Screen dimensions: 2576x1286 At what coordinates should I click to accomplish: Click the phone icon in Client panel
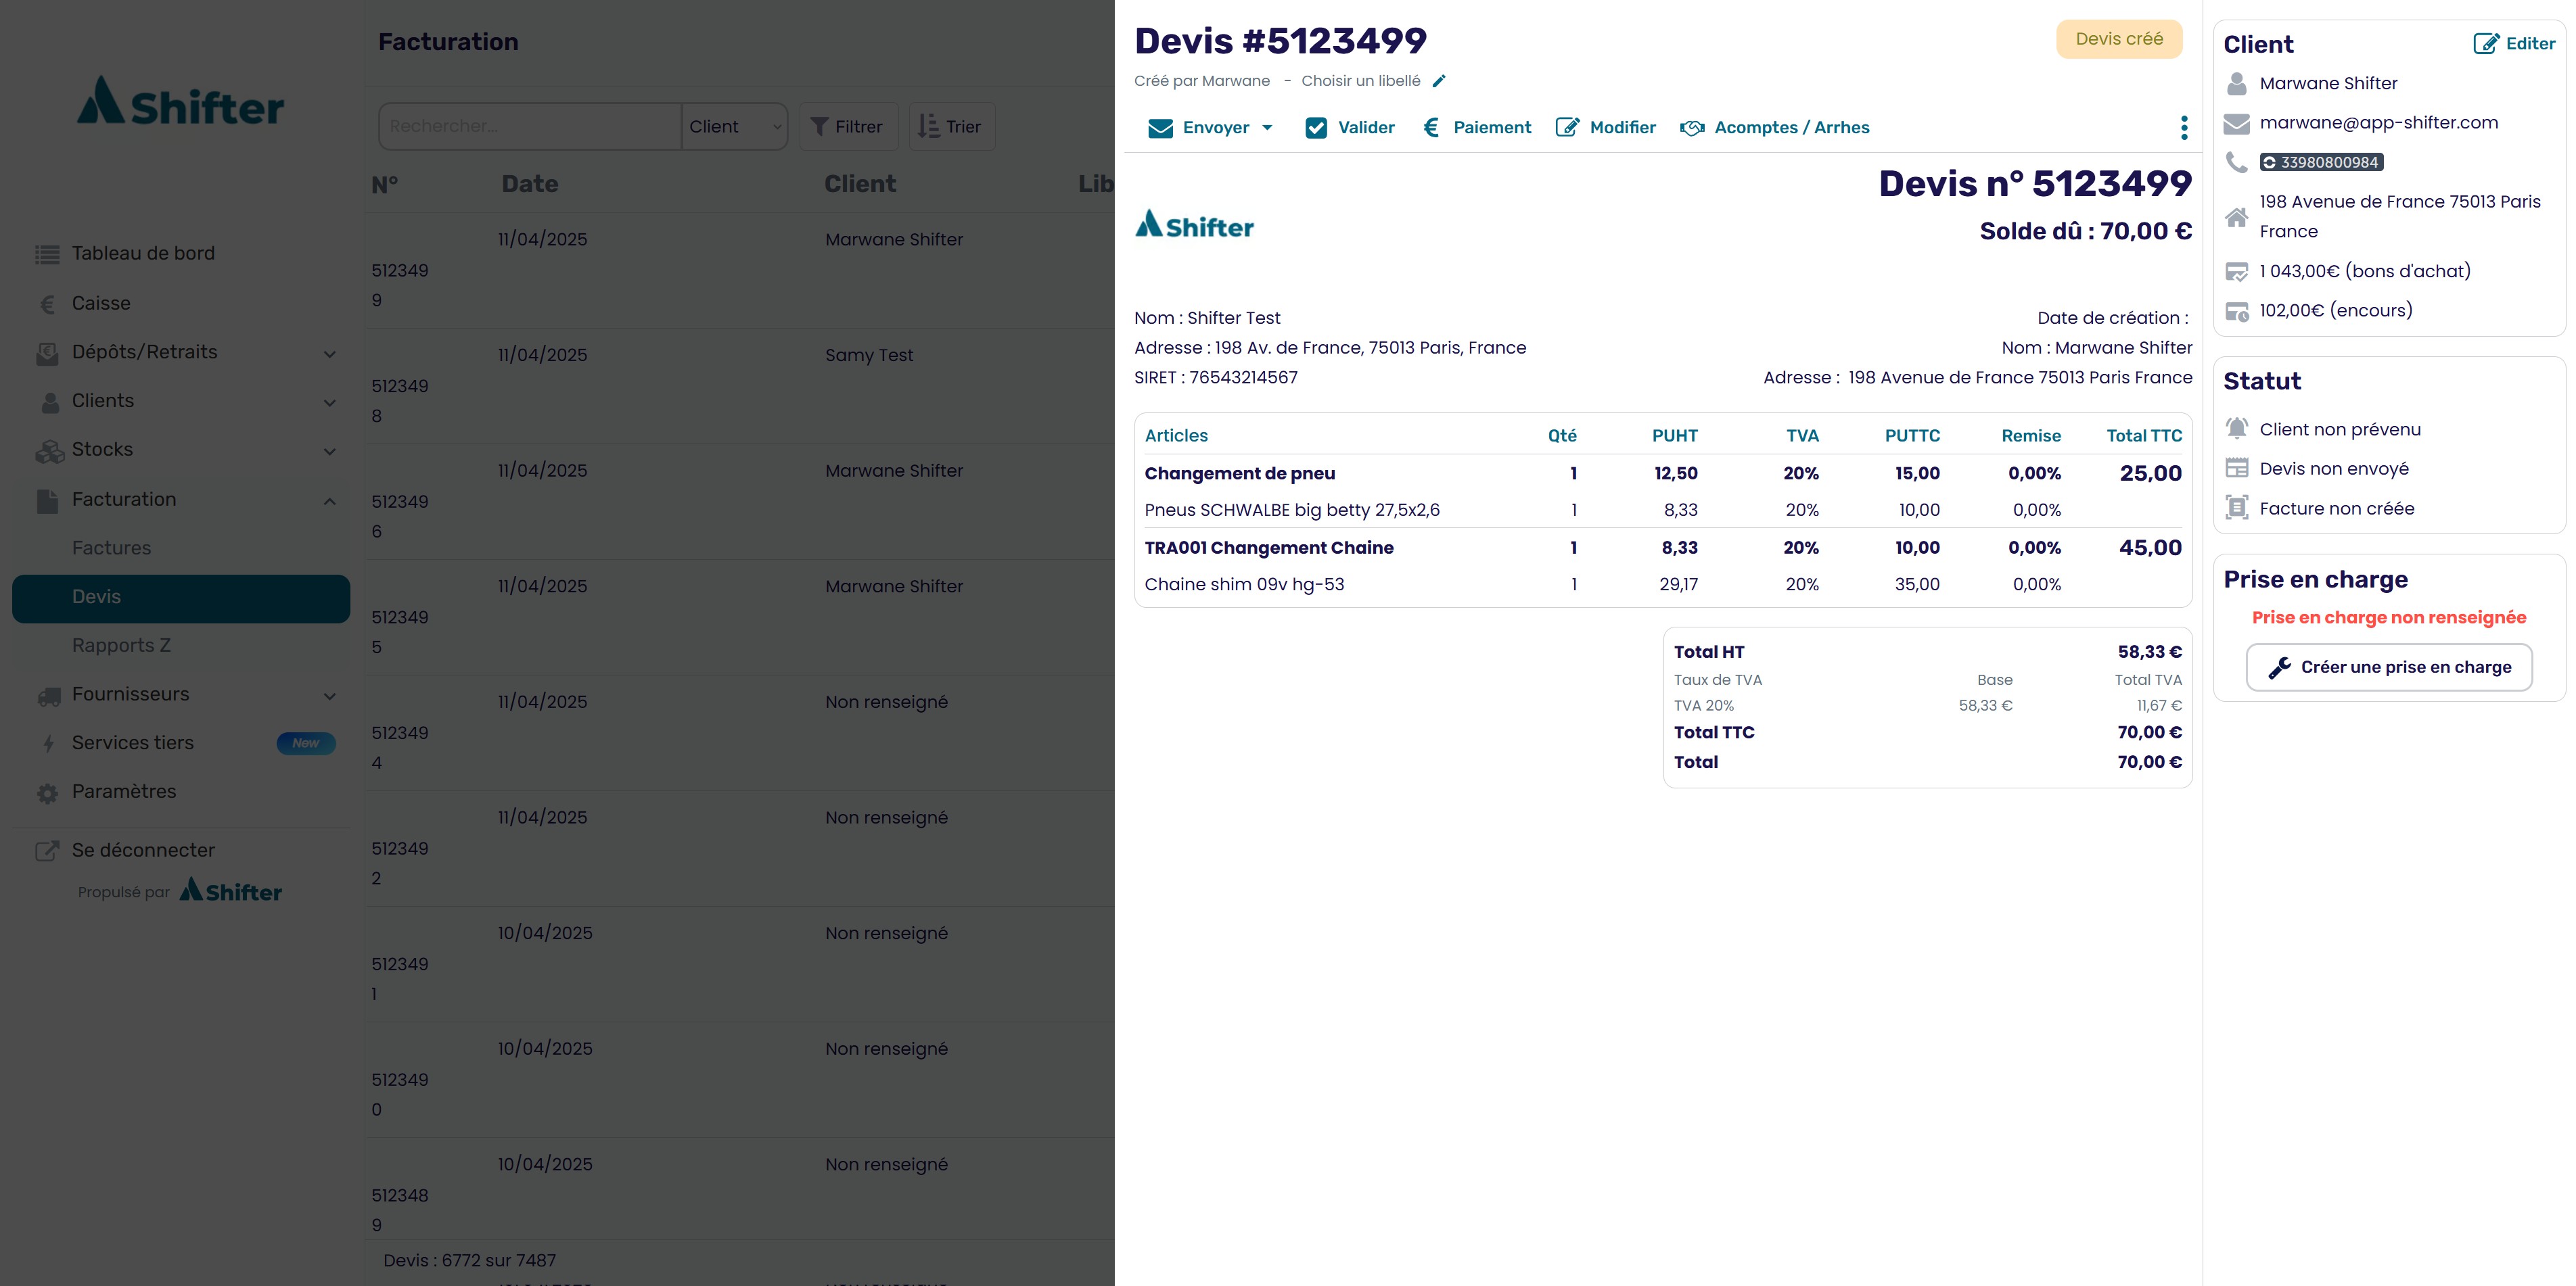(x=2237, y=163)
